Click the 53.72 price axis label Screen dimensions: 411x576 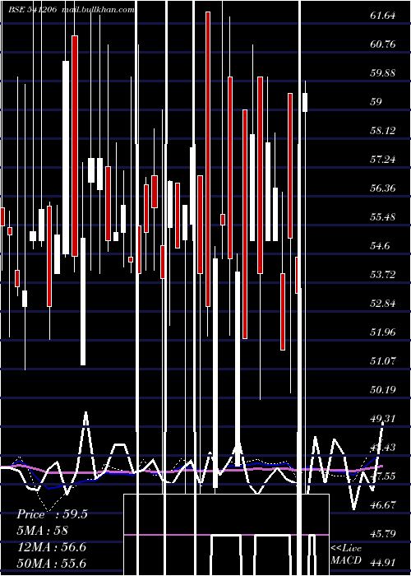pyautogui.click(x=383, y=274)
